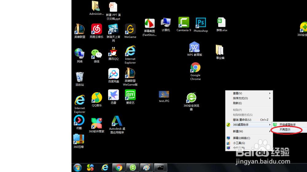Image resolution: width=307 pixels, height=172 pixels.
Task: Choose 刷新(E) from the context menu
Action: point(249,103)
